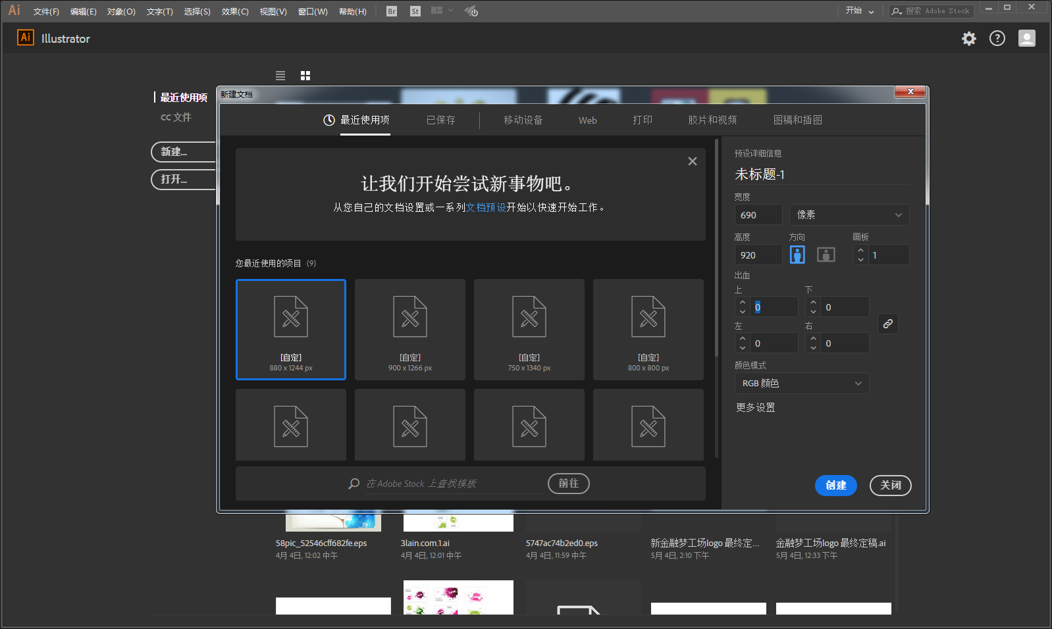Increase the artboard count stepper
The height and width of the screenshot is (629, 1052).
[x=860, y=251]
